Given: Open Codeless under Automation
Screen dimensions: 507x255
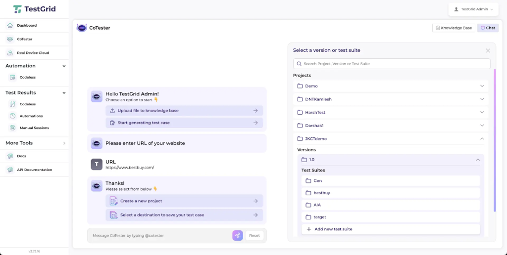Looking at the screenshot, I should [28, 78].
